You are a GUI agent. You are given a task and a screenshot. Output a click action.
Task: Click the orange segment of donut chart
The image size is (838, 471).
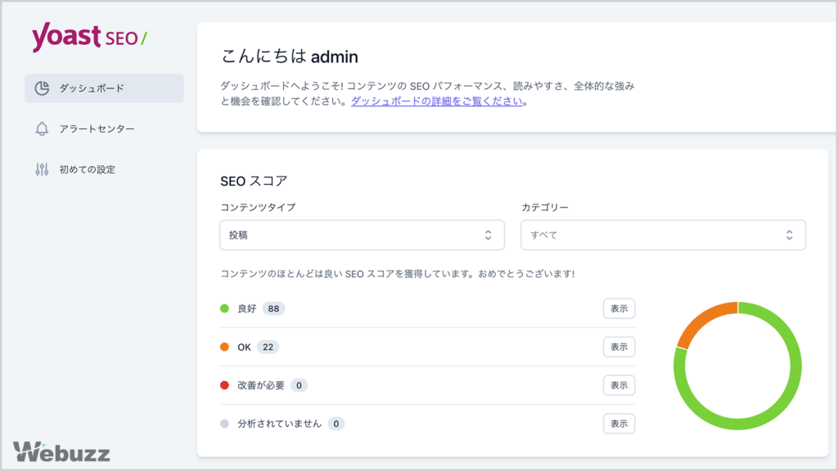[703, 321]
